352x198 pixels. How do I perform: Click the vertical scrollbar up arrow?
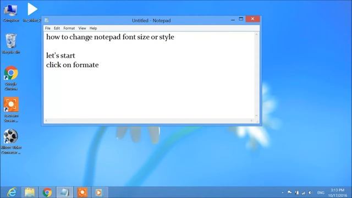coord(257,34)
